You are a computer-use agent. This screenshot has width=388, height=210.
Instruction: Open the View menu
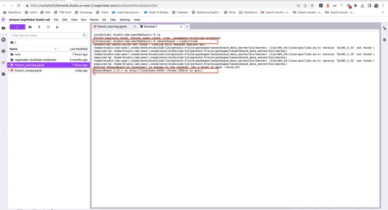tap(74, 20)
